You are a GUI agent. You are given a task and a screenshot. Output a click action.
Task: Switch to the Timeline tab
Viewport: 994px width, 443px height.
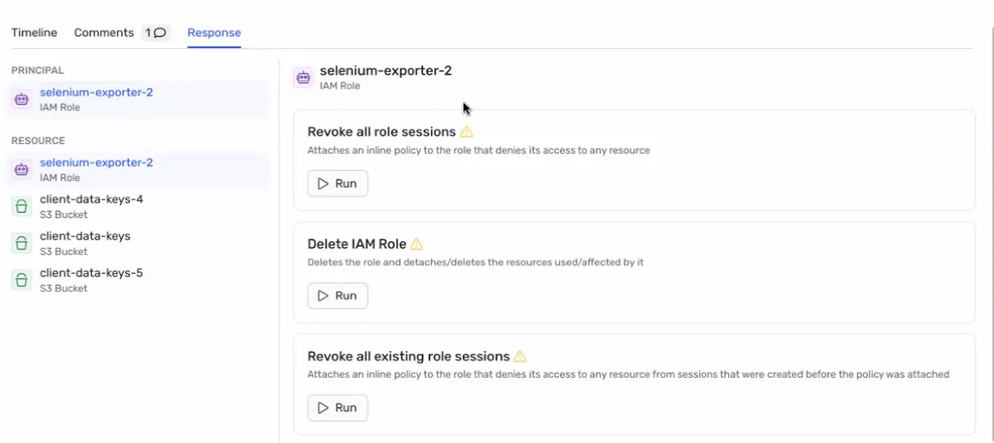34,33
